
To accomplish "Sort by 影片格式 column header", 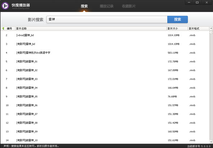I will pos(199,29).
